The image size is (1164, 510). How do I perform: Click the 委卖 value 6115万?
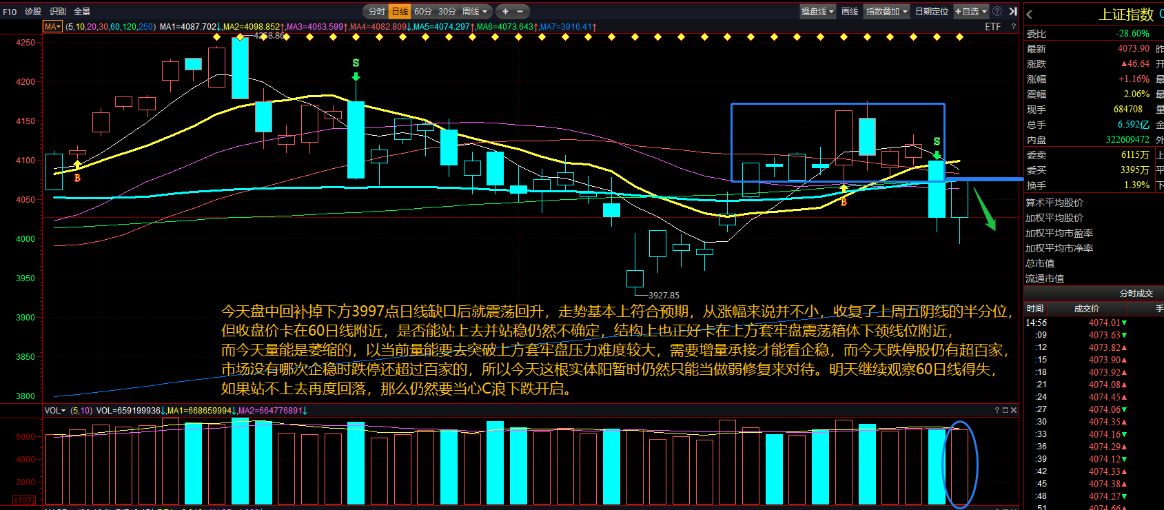(1135, 155)
